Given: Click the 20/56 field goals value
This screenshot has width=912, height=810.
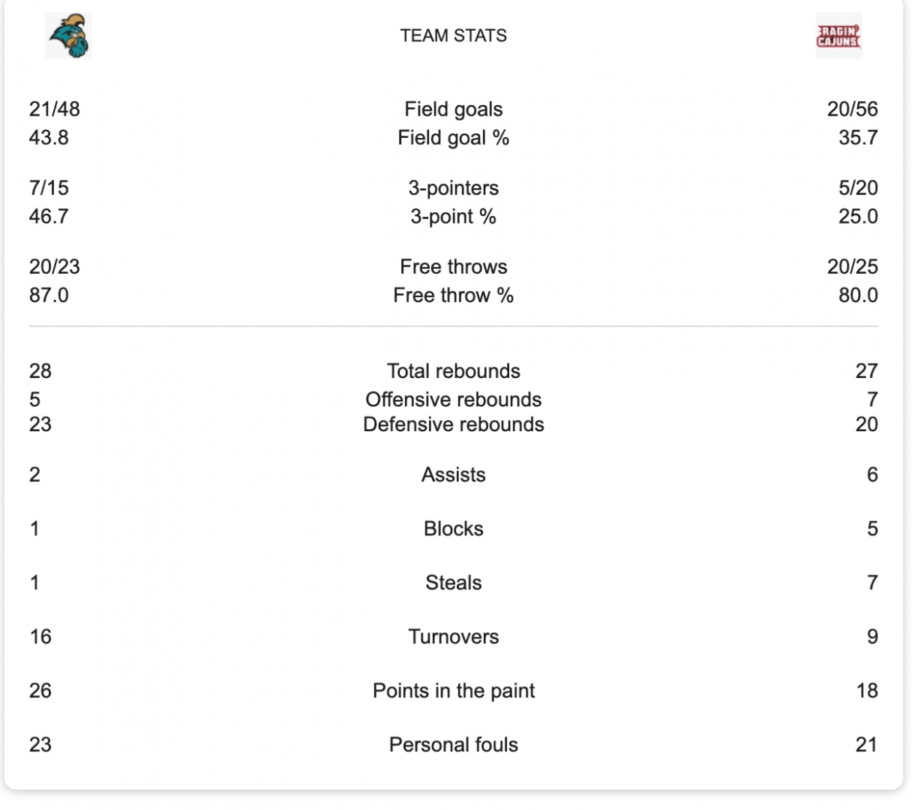Looking at the screenshot, I should pyautogui.click(x=852, y=109).
